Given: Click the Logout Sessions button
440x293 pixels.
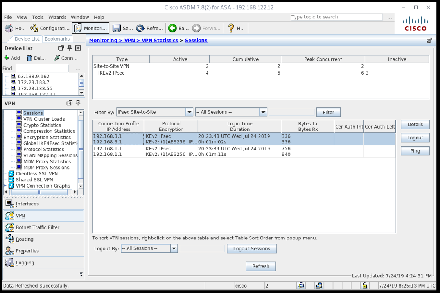Looking at the screenshot, I should coord(251,248).
